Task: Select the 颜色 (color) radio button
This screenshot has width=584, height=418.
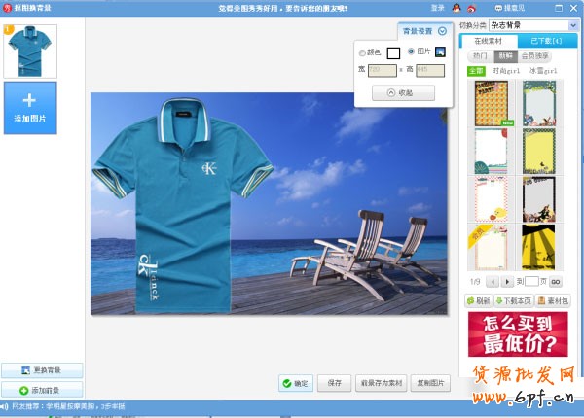Action: coord(363,52)
